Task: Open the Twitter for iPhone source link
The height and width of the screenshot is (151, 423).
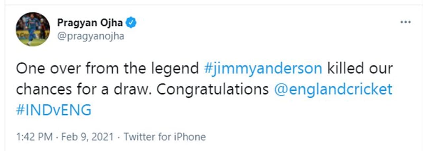Action: click(x=165, y=137)
